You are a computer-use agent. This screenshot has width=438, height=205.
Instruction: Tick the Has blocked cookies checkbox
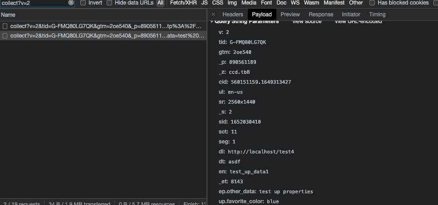click(372, 3)
